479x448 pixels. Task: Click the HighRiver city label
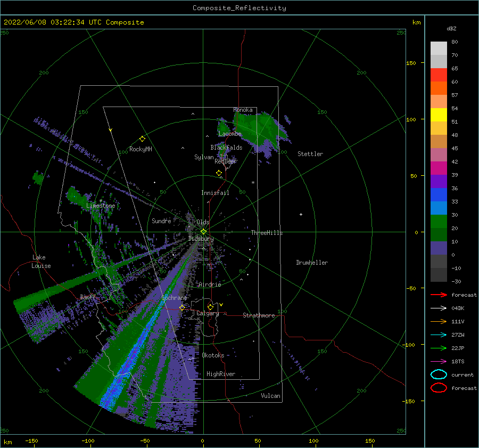(x=221, y=374)
